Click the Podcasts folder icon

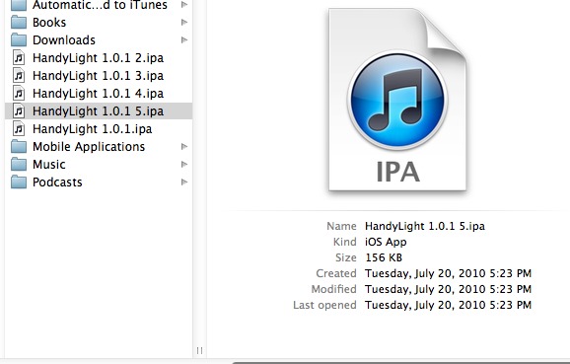(19, 182)
